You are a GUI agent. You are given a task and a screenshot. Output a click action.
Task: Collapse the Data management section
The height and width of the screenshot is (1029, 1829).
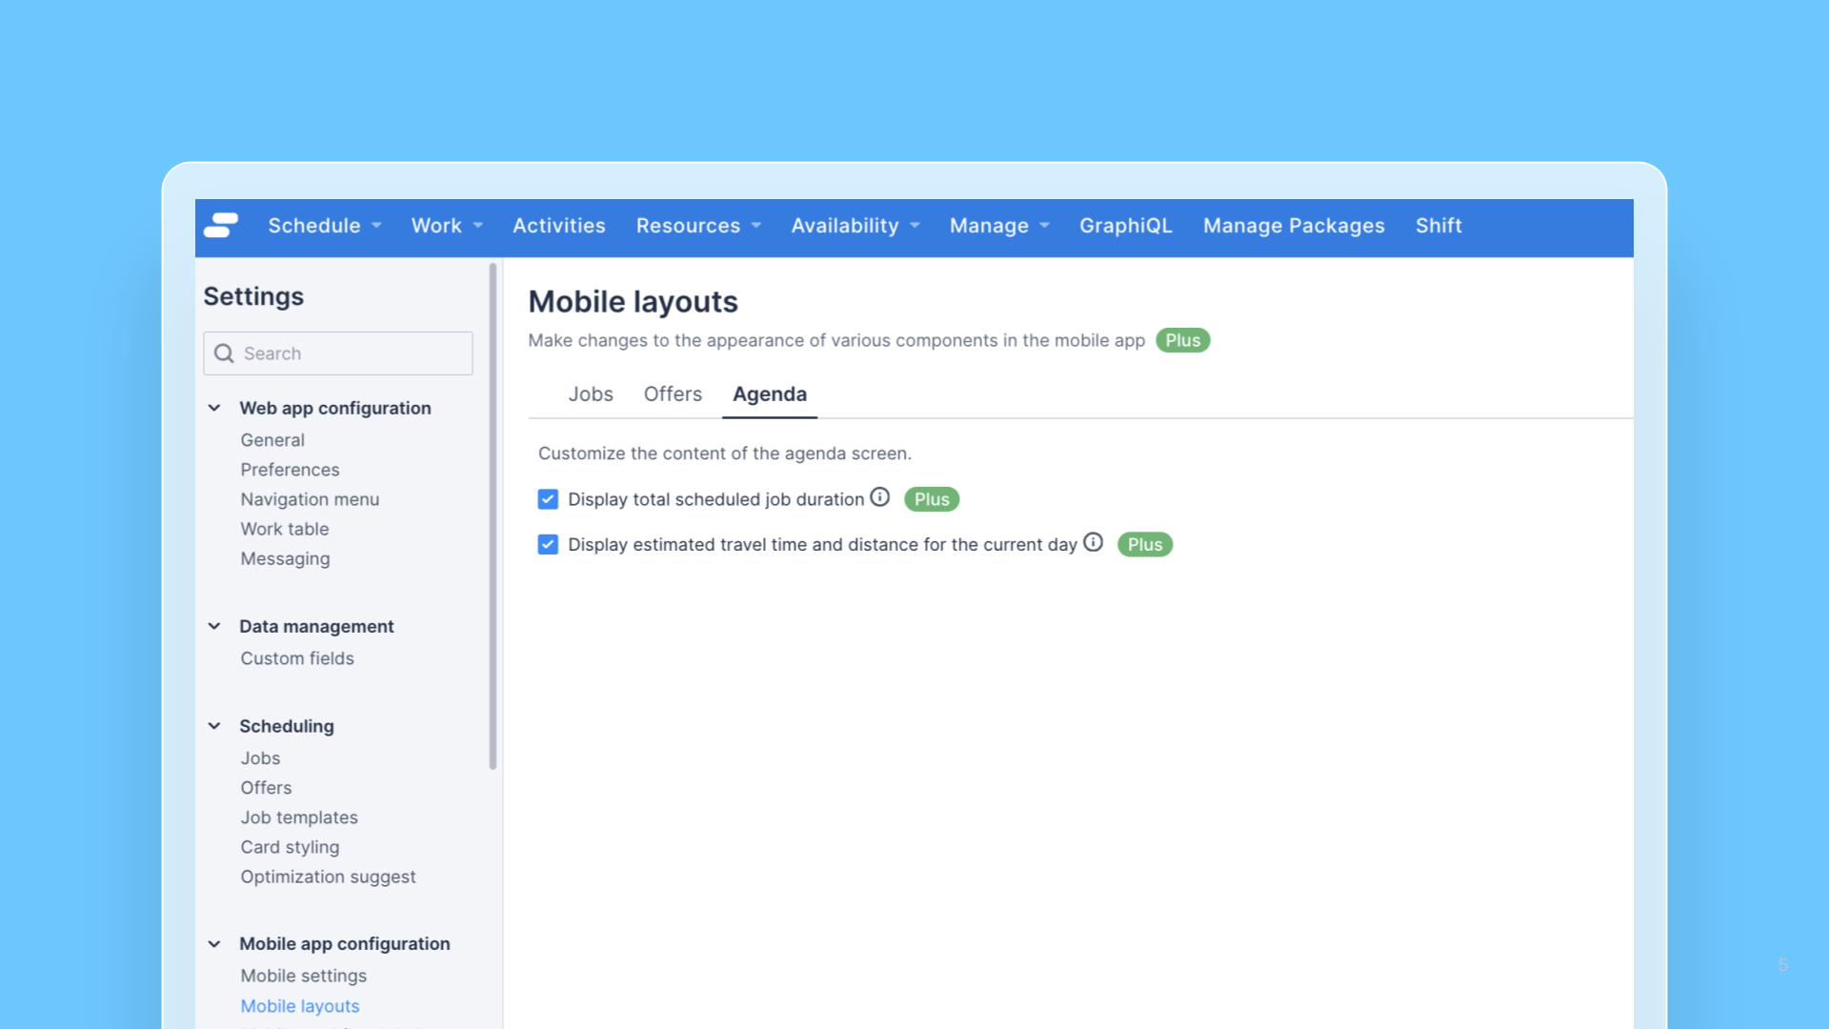(x=214, y=626)
